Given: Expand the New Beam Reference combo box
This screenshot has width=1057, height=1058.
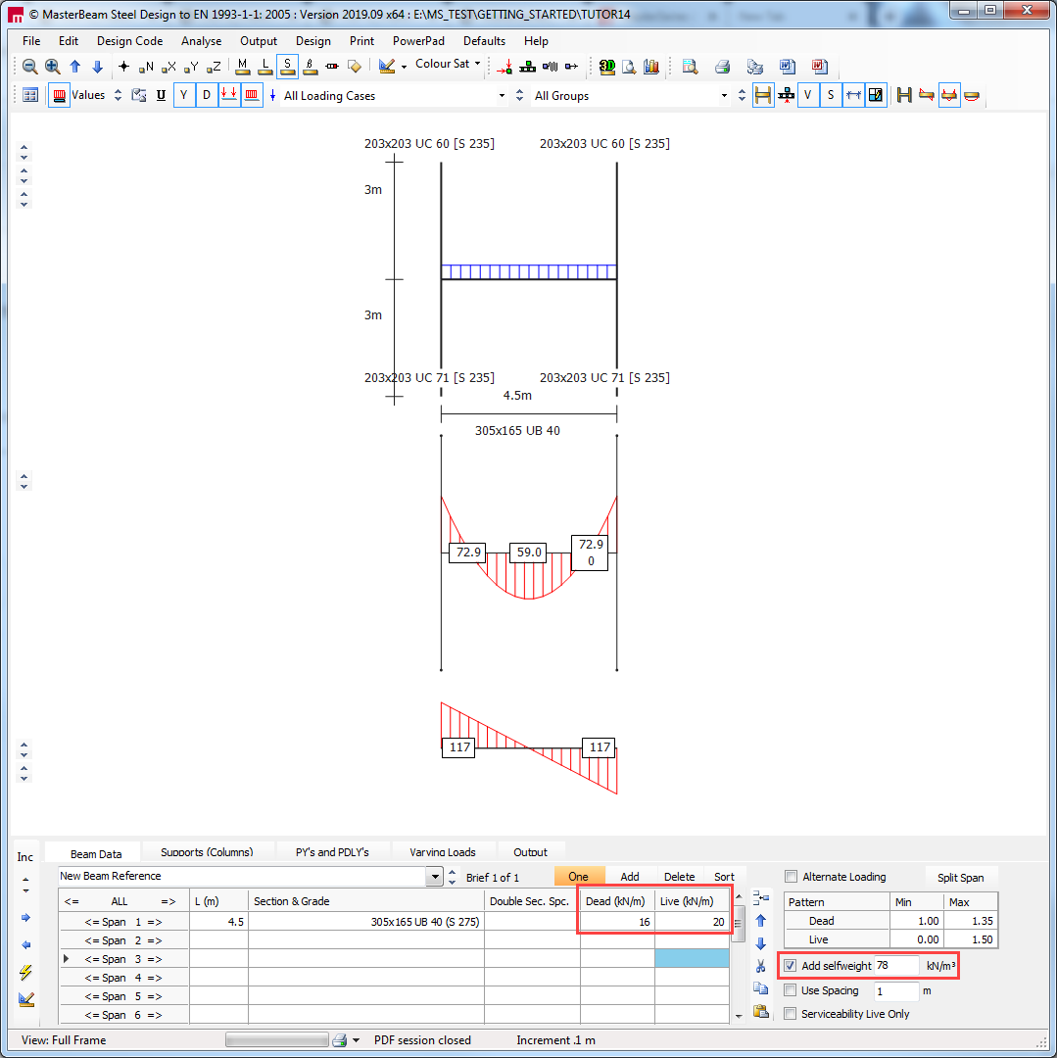Looking at the screenshot, I should coord(435,877).
